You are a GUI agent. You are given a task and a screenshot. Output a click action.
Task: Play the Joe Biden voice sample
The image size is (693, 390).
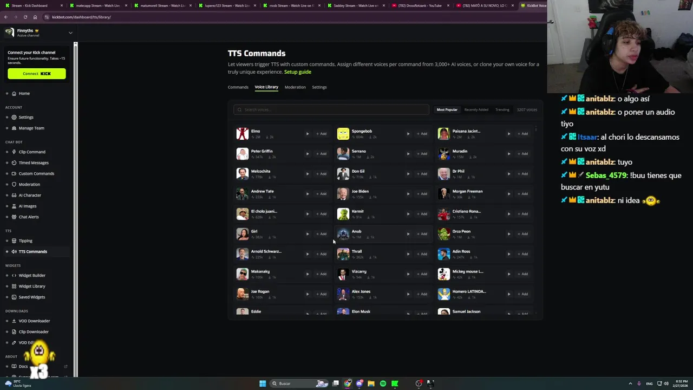click(408, 194)
